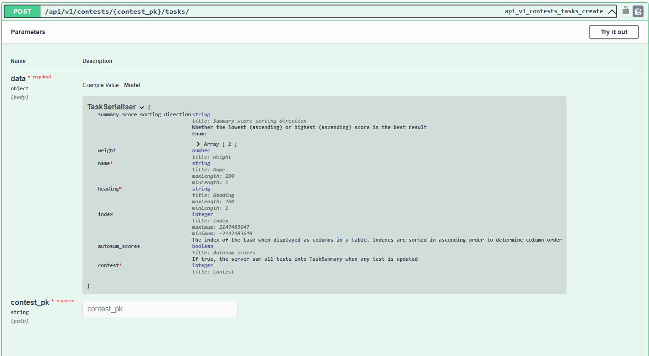Click the TaskSummary autosum description text
The height and width of the screenshot is (356, 649).
pyautogui.click(x=305, y=259)
